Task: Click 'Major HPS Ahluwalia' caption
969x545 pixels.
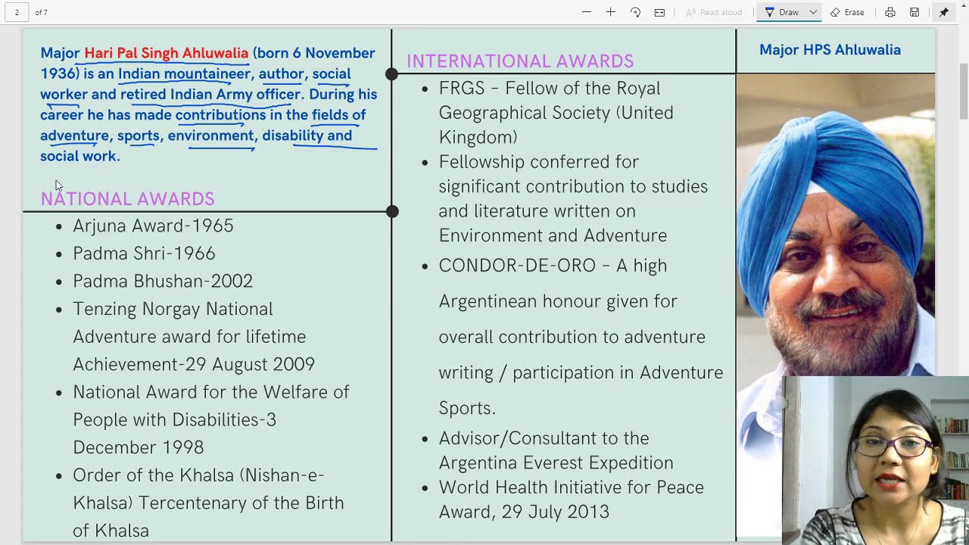Action: pyautogui.click(x=830, y=50)
